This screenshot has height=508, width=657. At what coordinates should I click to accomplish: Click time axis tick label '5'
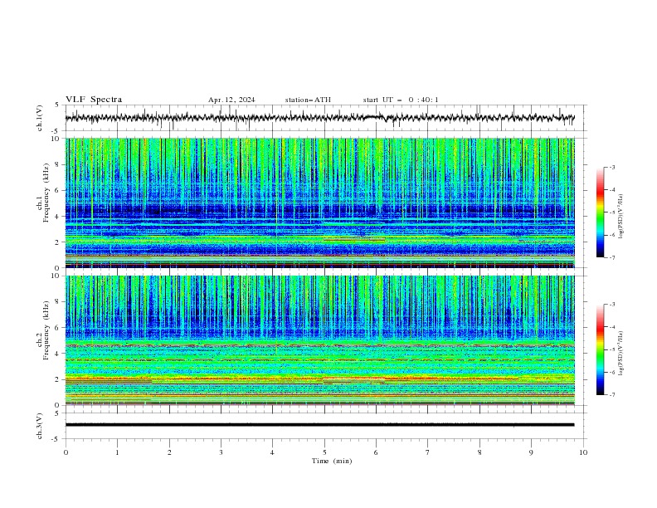(x=324, y=452)
